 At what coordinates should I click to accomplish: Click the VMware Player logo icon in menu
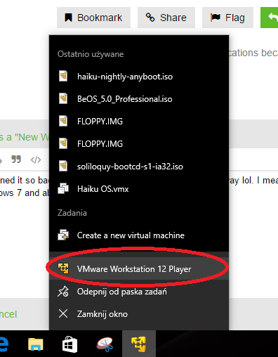click(63, 268)
